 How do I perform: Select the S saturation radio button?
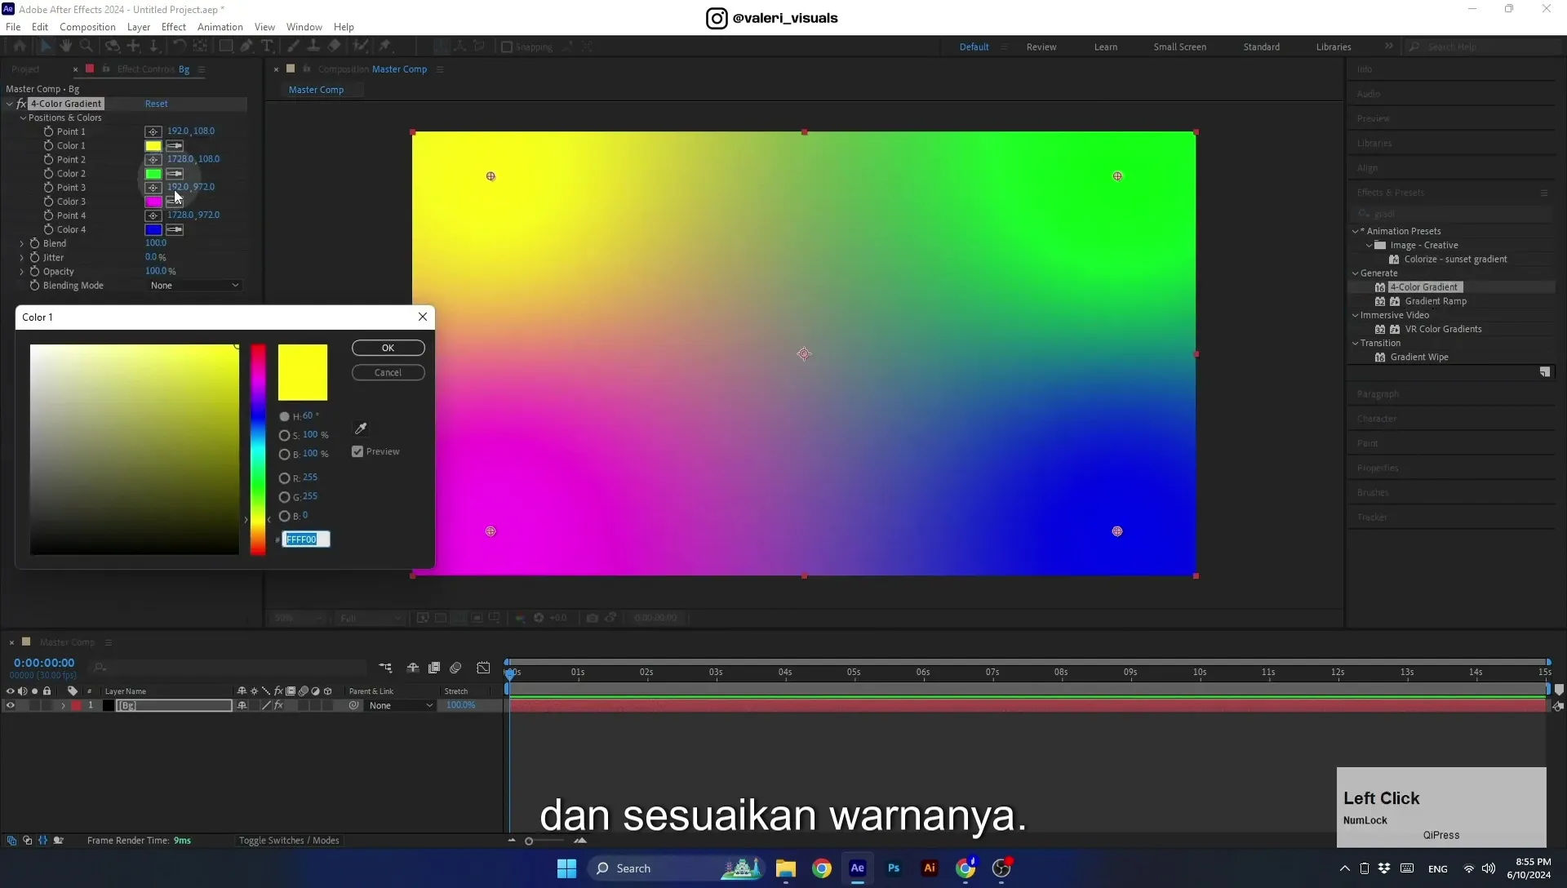(284, 435)
